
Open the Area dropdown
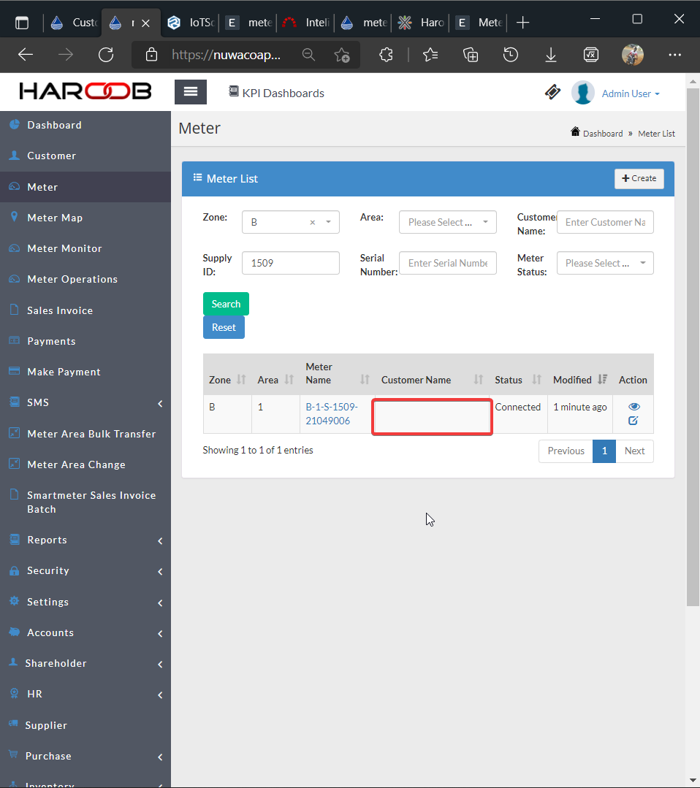[448, 222]
